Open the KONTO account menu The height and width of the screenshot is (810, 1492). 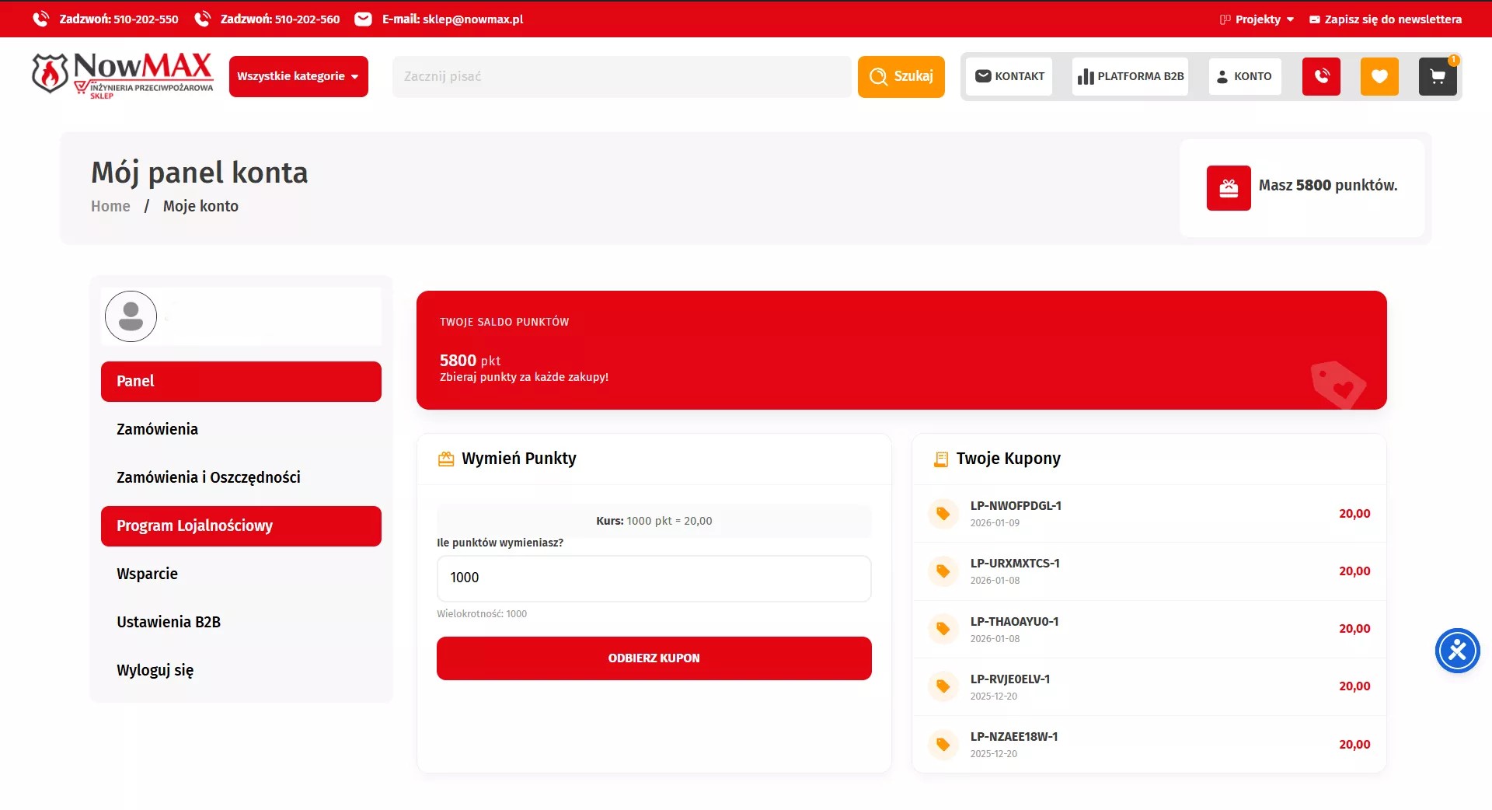point(1244,76)
